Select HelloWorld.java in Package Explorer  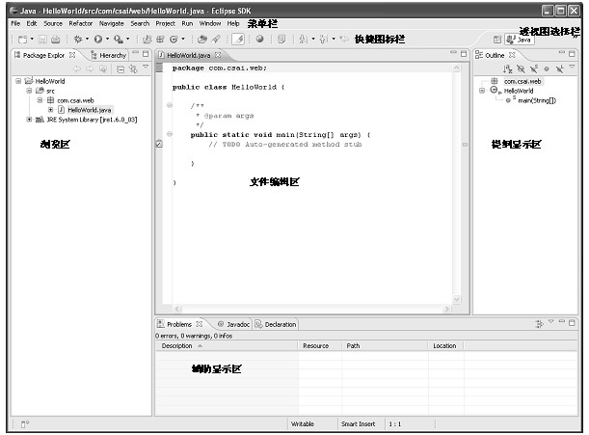pos(89,110)
